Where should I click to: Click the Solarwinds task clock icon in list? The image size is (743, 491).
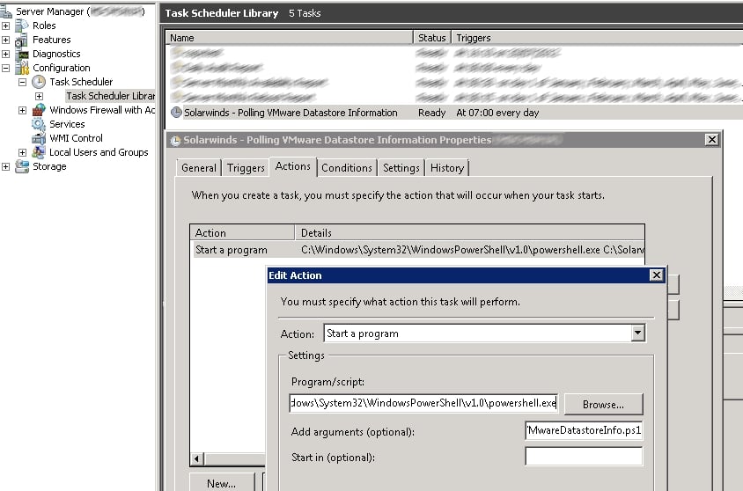point(176,113)
